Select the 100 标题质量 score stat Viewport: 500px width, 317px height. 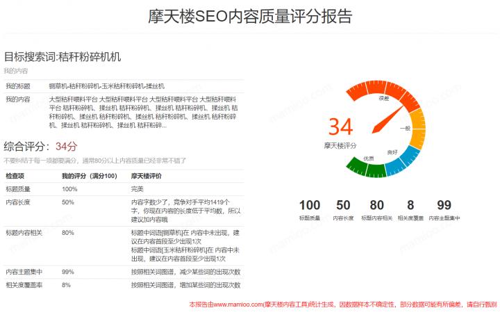[310, 205]
